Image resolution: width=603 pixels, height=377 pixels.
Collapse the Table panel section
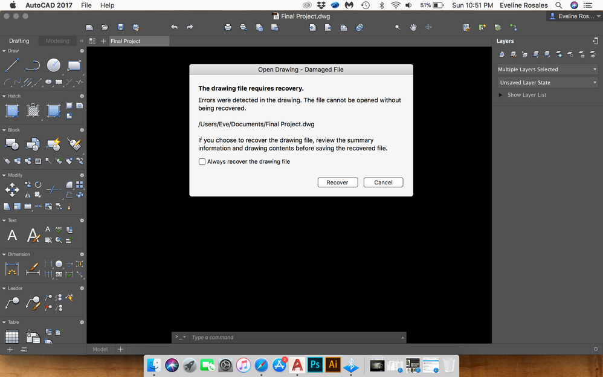click(4, 322)
